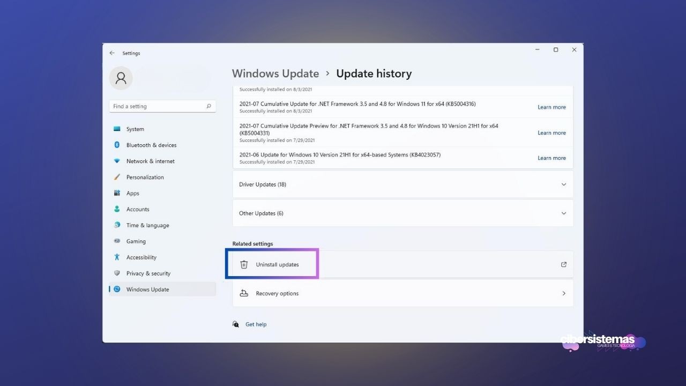Screen dimensions: 686x386
Task: Learn more about KB5004331 update
Action: (x=551, y=133)
